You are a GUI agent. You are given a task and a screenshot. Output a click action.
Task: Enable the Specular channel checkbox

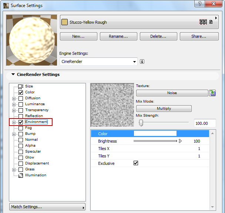pos(21,152)
